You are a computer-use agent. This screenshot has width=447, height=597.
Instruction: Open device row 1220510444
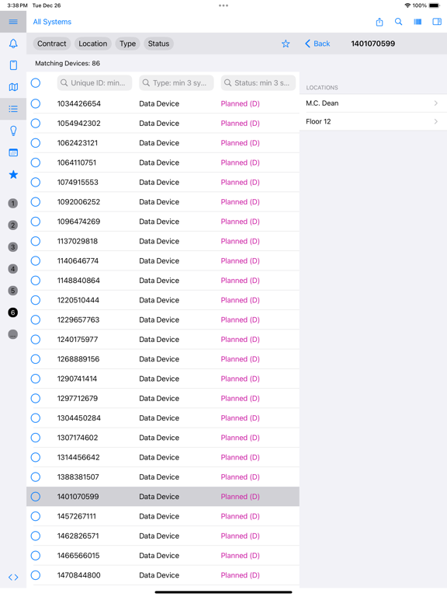click(163, 300)
